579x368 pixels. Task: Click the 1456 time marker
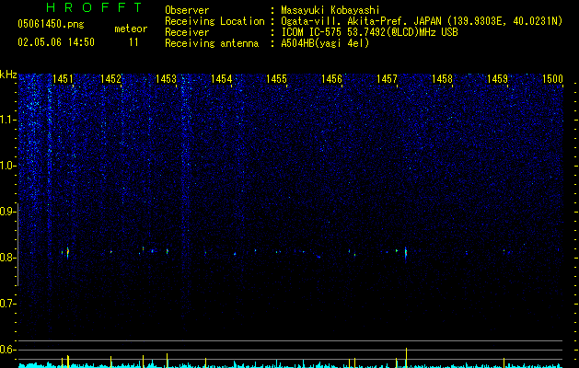coord(331,79)
